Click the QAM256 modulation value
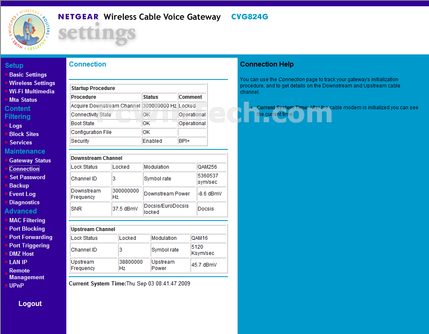Viewport: 429px width, 334px height. 212,167
